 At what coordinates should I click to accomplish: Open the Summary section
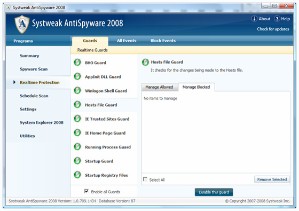pos(29,56)
